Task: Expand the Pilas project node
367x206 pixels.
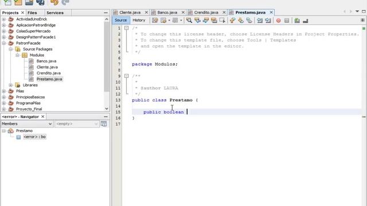Action: (x=4, y=91)
